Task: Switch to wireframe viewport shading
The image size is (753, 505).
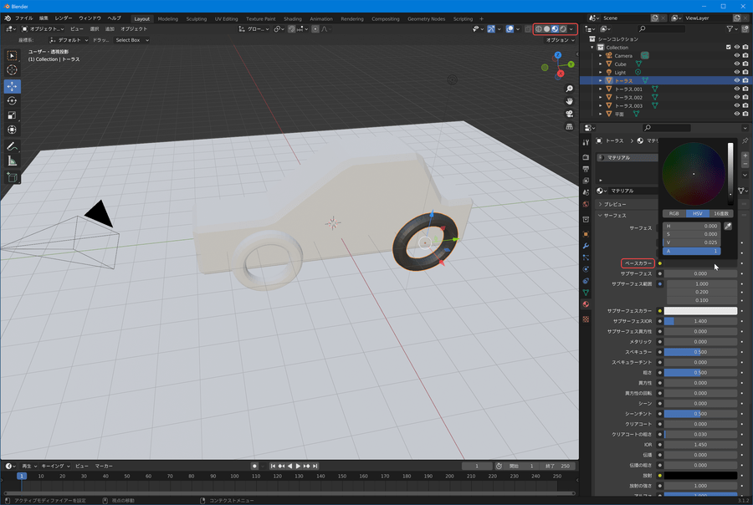Action: [x=539, y=29]
